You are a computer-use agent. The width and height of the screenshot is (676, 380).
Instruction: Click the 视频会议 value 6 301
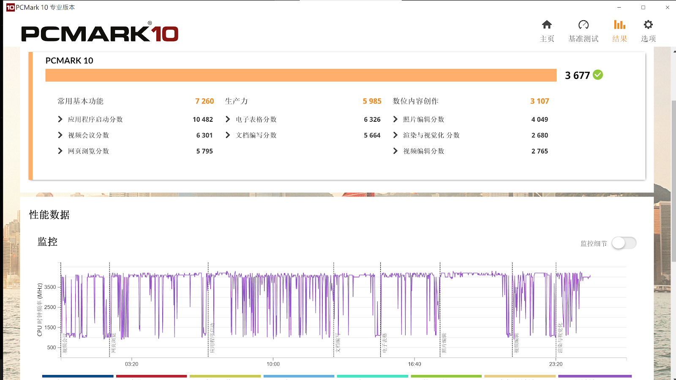pos(204,135)
